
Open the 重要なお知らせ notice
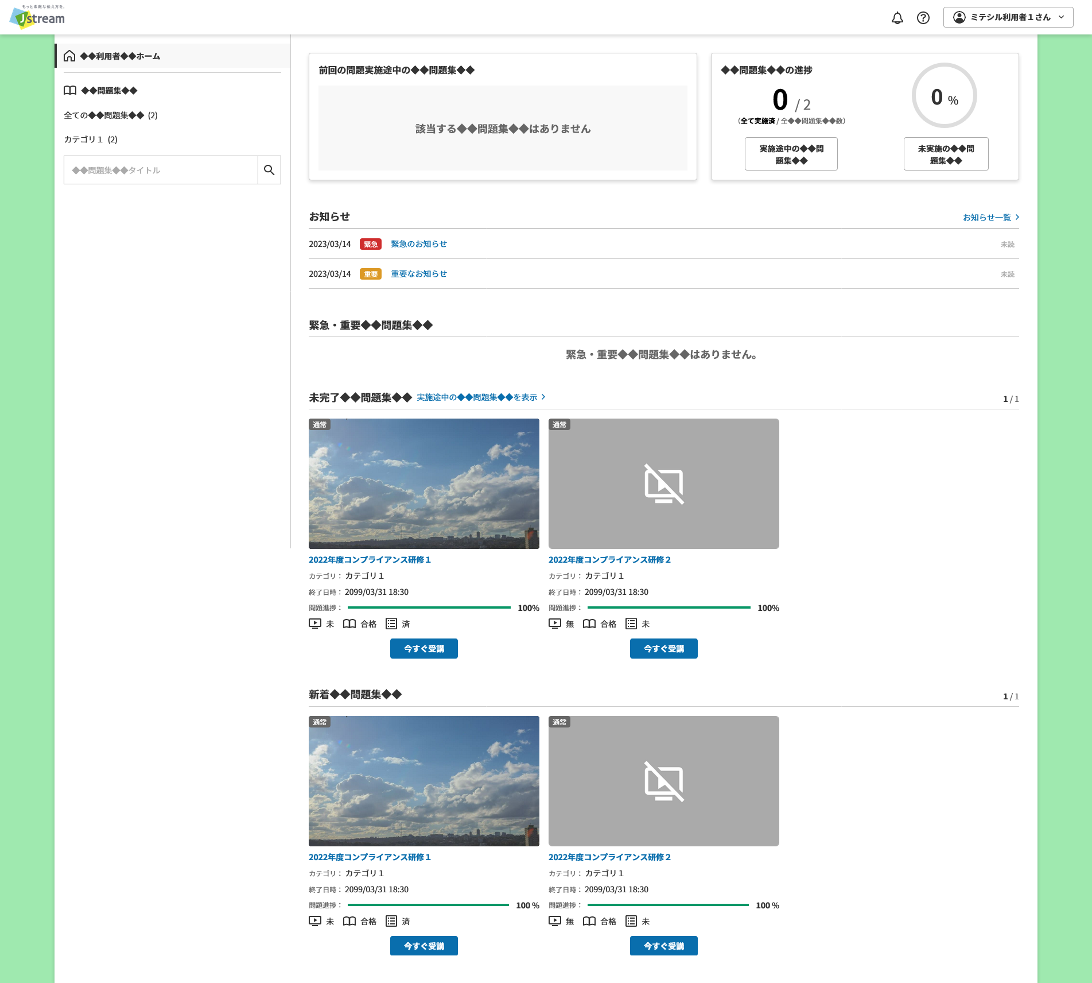coord(419,274)
